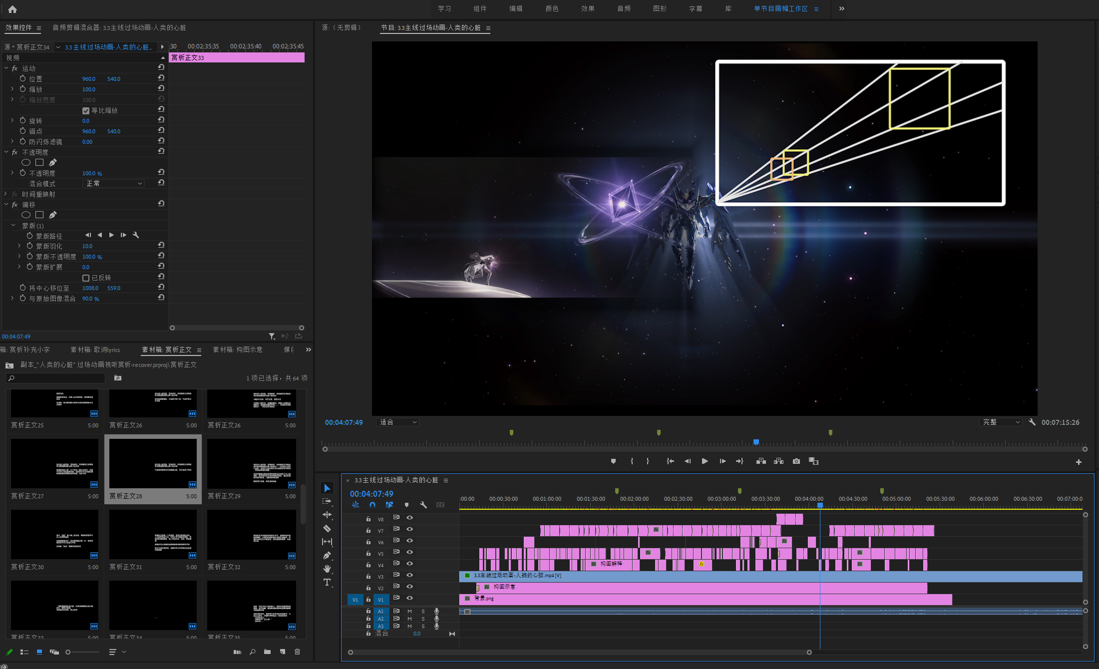Expand the Mask Feather parameter
Screen dimensions: 1099x669
[x=19, y=246]
